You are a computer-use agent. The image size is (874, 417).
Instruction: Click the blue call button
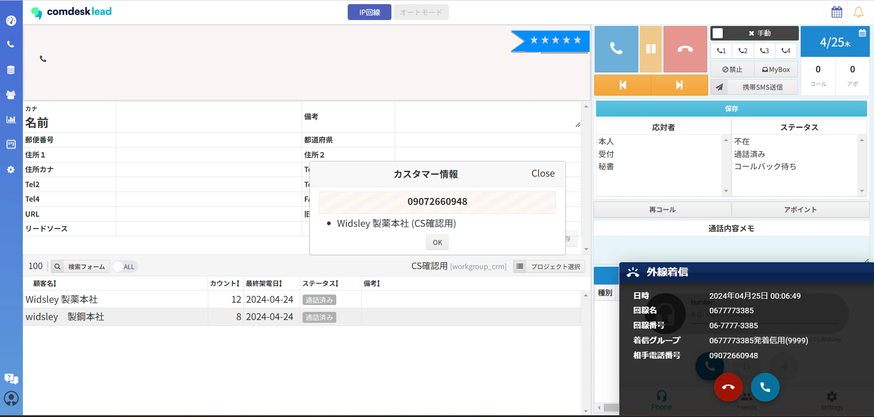616,49
